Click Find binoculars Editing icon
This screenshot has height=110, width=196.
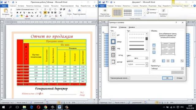(x=79, y=10)
